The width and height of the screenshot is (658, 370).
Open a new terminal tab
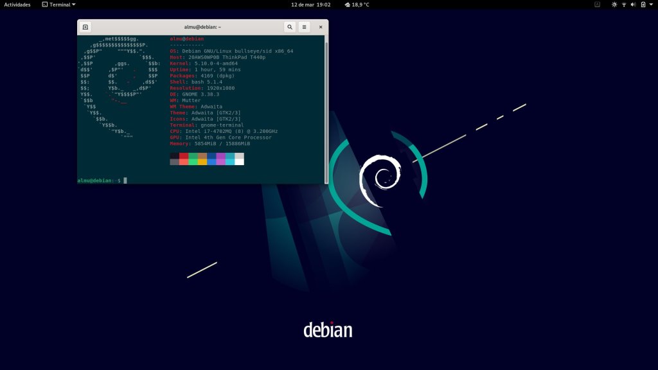click(x=85, y=27)
